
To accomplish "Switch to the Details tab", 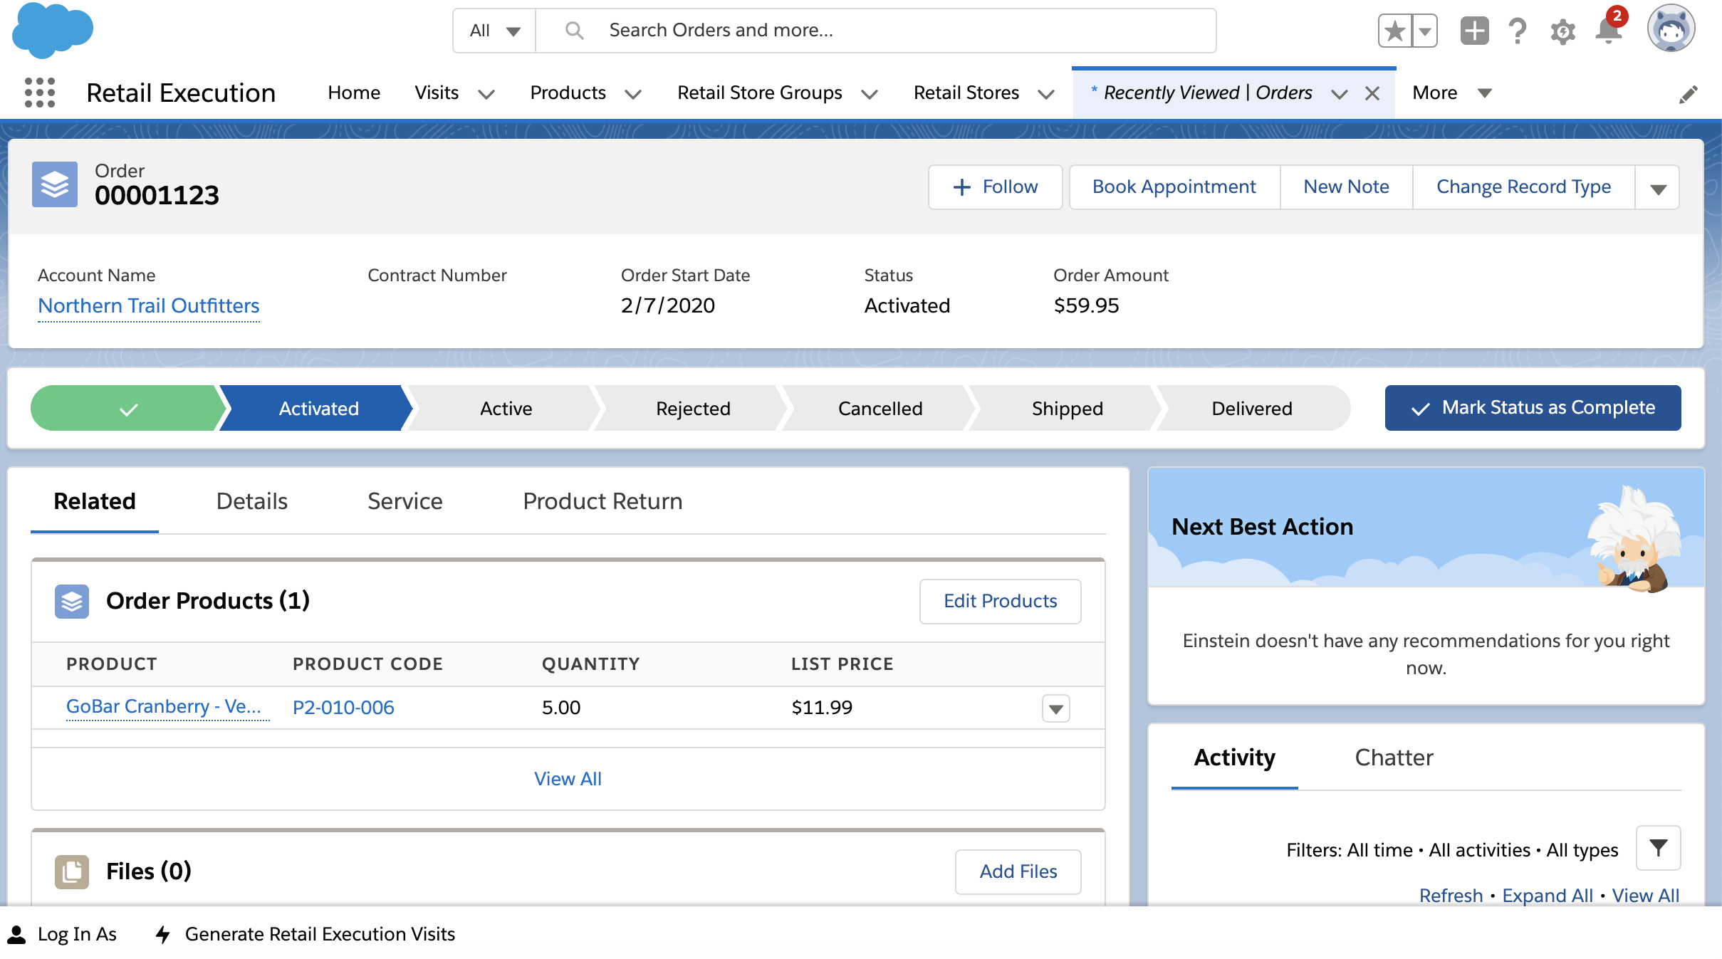I will pos(251,501).
